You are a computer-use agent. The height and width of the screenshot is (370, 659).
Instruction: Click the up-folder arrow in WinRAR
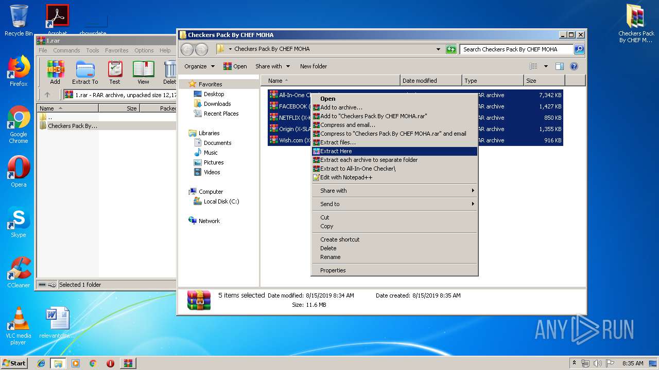(x=47, y=95)
